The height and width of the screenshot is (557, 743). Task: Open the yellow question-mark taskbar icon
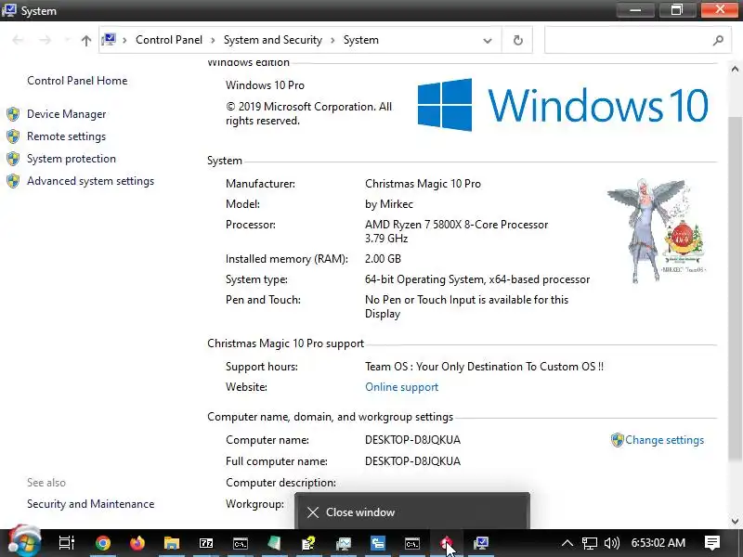tap(309, 543)
